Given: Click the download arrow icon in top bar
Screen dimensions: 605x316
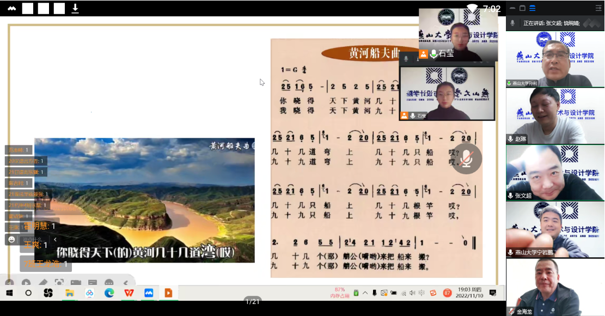Looking at the screenshot, I should click(75, 8).
